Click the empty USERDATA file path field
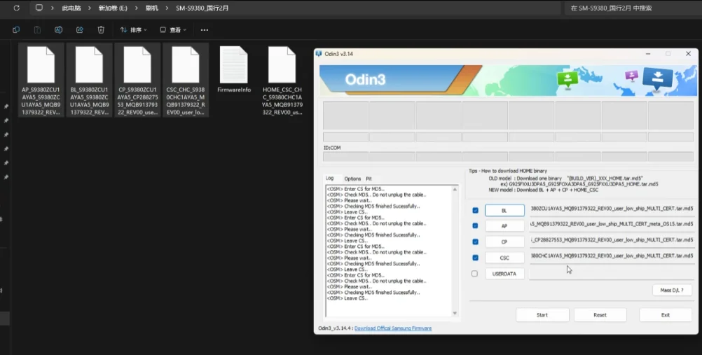This screenshot has height=355, width=702. pos(612,272)
